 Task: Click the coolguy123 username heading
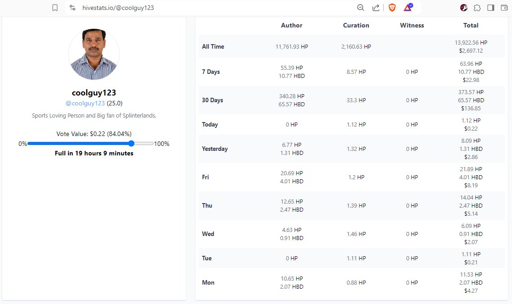click(94, 93)
